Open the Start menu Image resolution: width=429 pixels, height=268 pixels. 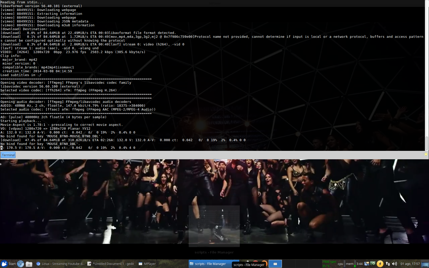click(8, 264)
